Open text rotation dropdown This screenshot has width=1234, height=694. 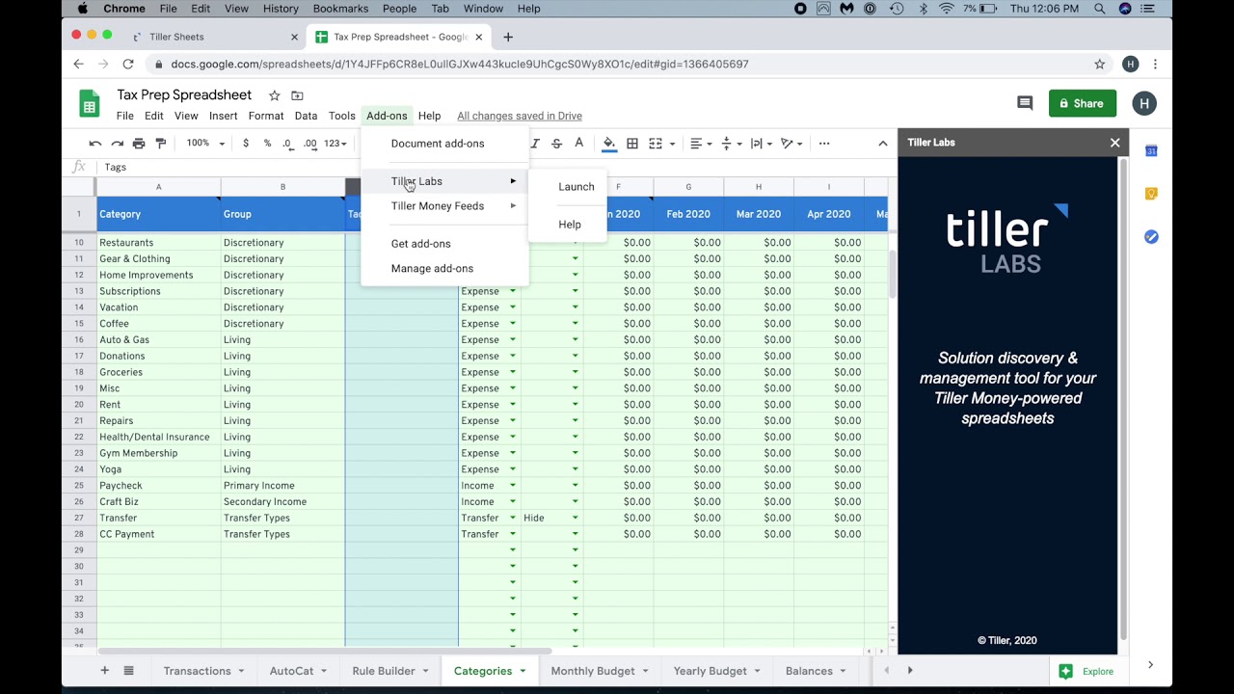[792, 144]
